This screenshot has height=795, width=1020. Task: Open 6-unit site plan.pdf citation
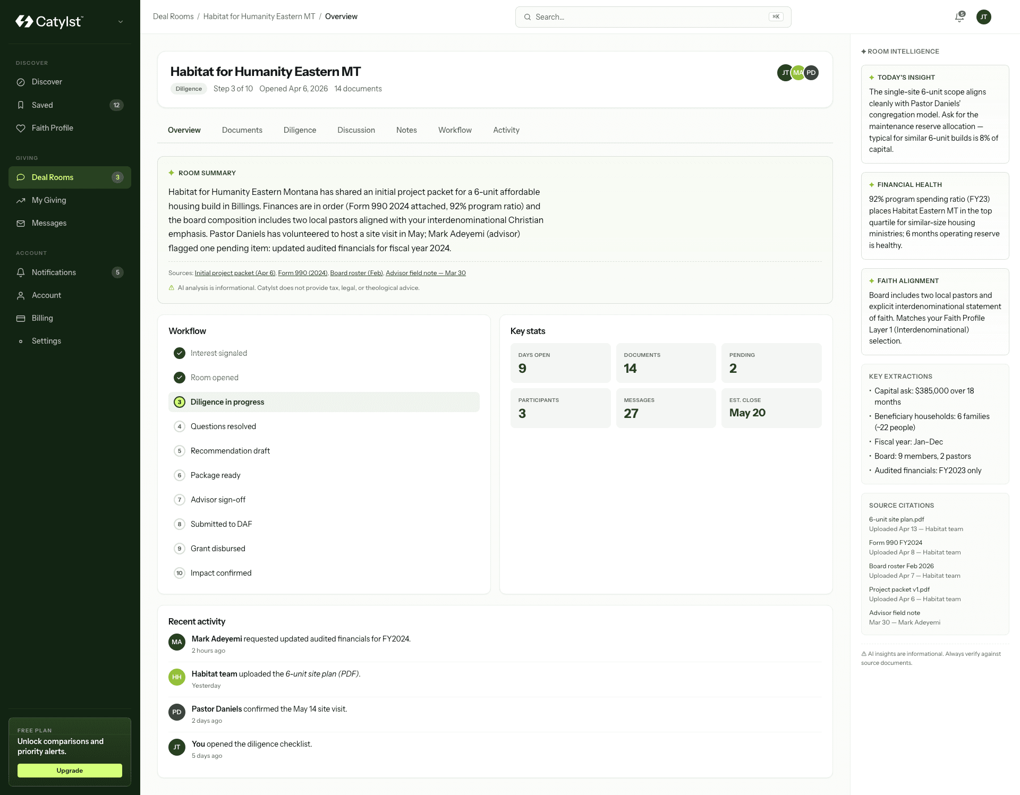[x=896, y=519]
